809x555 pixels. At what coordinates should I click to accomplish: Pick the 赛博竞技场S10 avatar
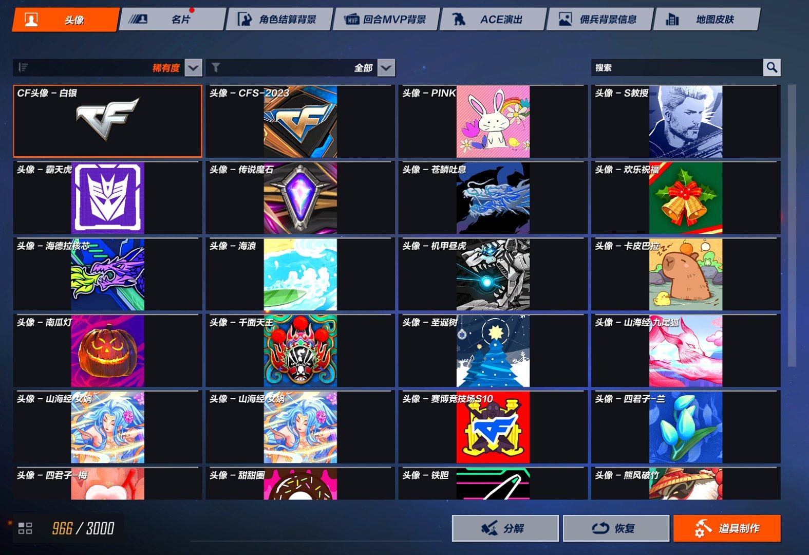493,428
